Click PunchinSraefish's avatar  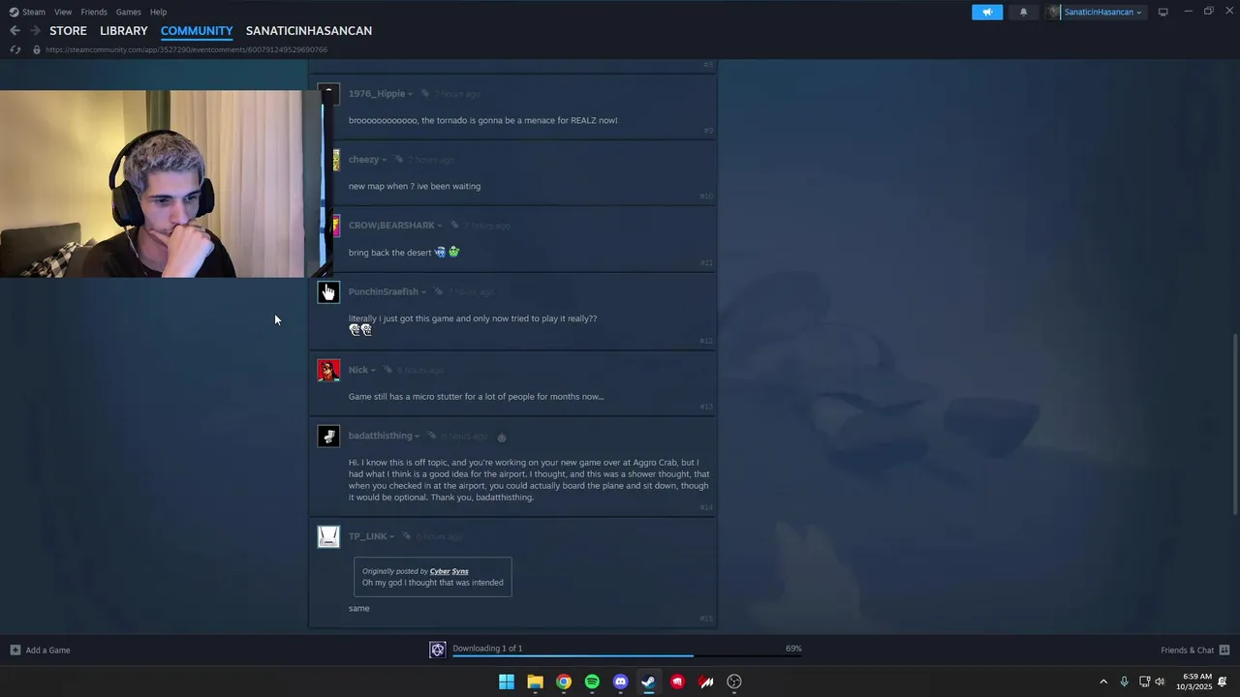click(x=328, y=292)
